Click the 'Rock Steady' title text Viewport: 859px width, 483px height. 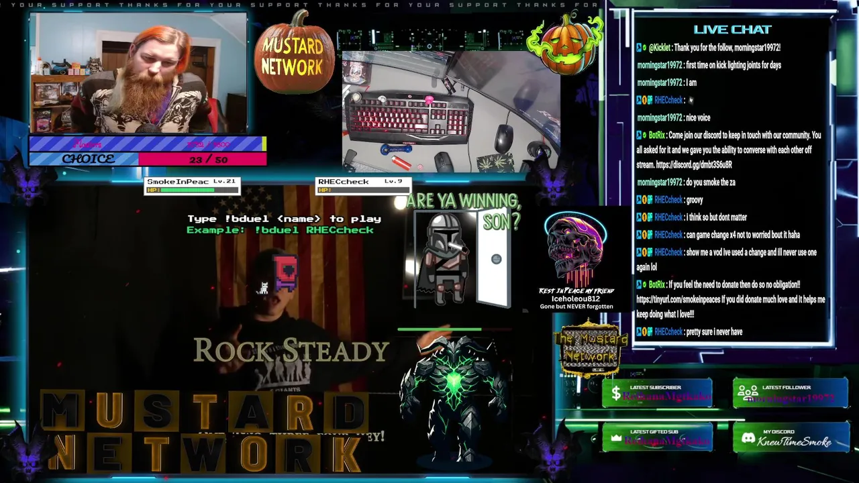tap(291, 350)
